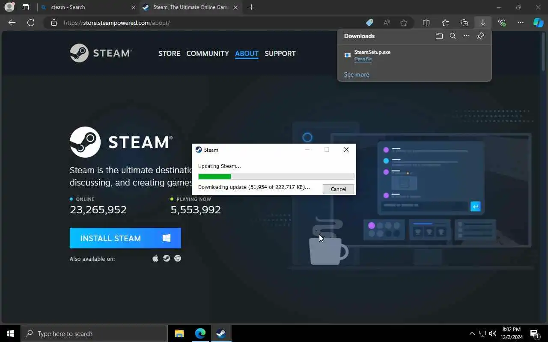
Task: Open the tab actions menu icon
Action: tap(26, 7)
